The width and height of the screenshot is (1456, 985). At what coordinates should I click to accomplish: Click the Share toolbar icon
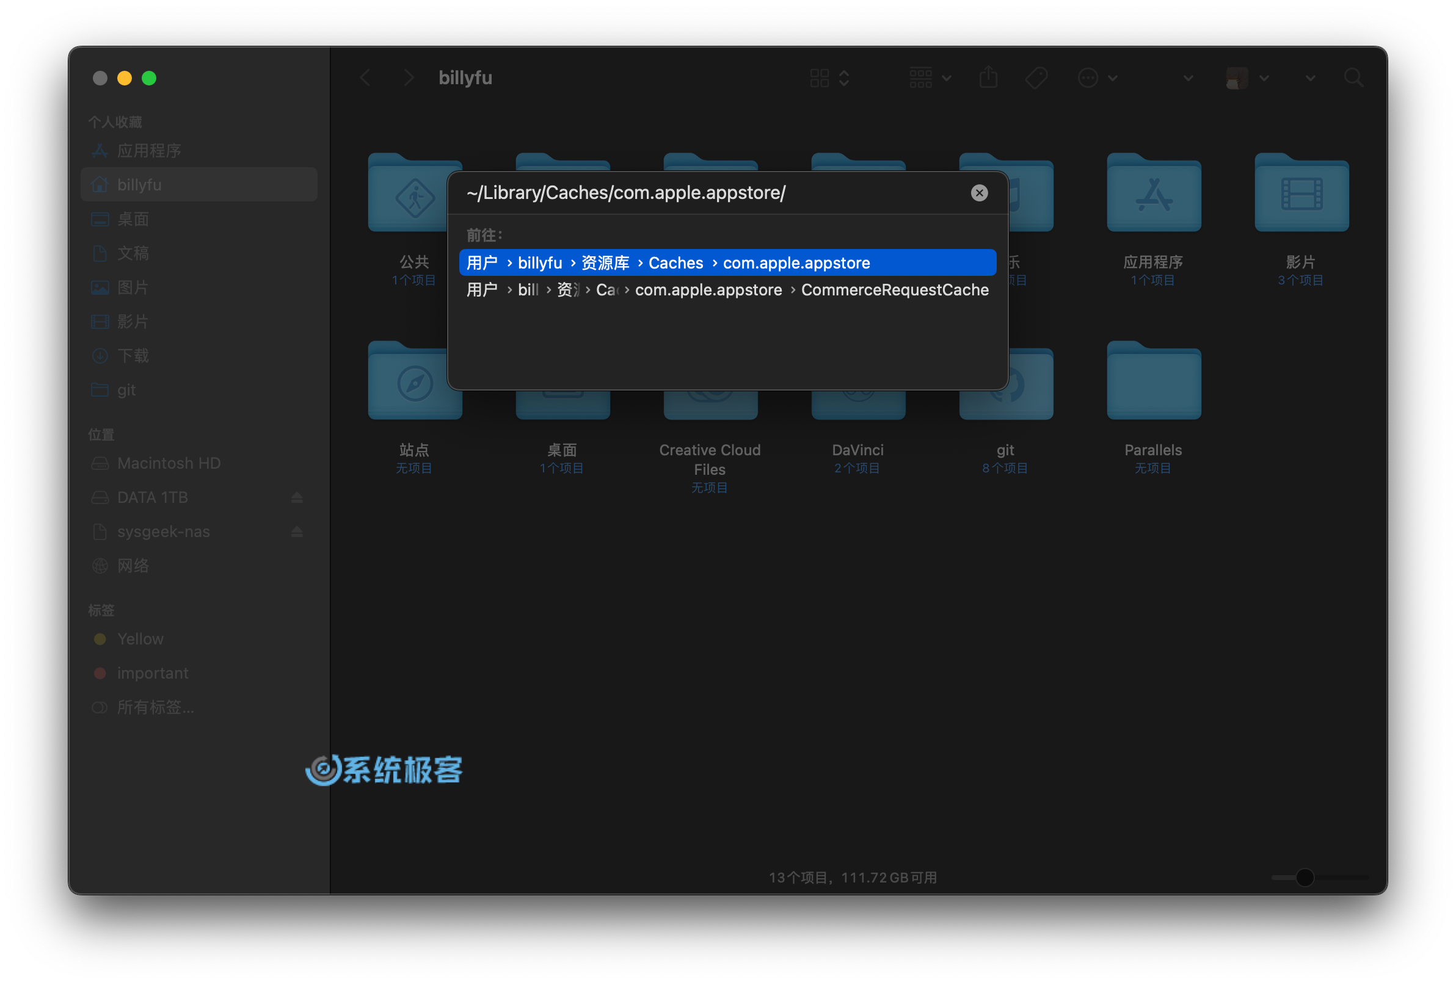[x=988, y=78]
